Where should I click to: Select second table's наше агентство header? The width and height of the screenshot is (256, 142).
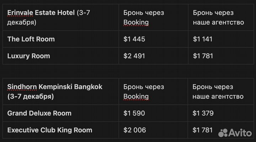(x=218, y=96)
